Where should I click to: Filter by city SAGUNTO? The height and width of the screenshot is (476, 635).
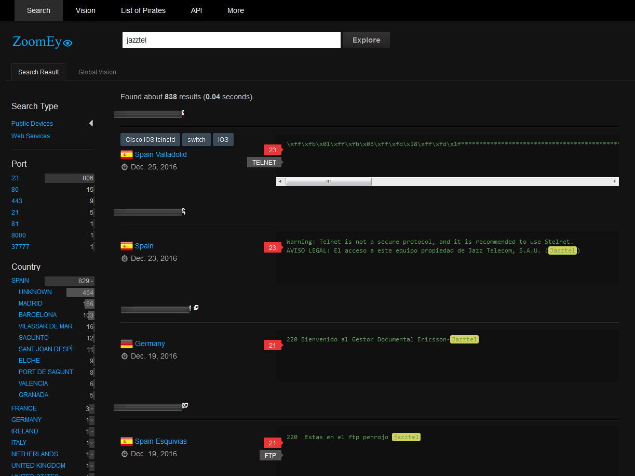(x=34, y=338)
